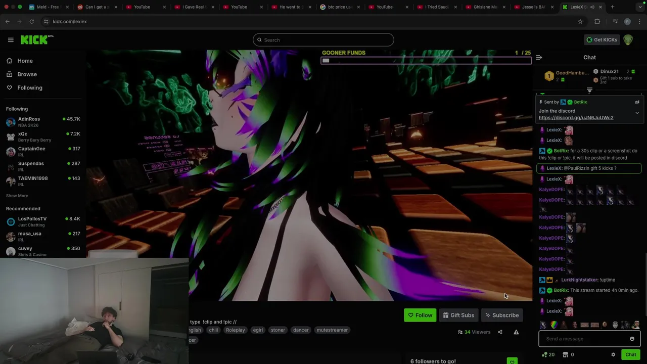The height and width of the screenshot is (364, 647).
Task: Open musa_usa recommended channel
Action: 43,236
